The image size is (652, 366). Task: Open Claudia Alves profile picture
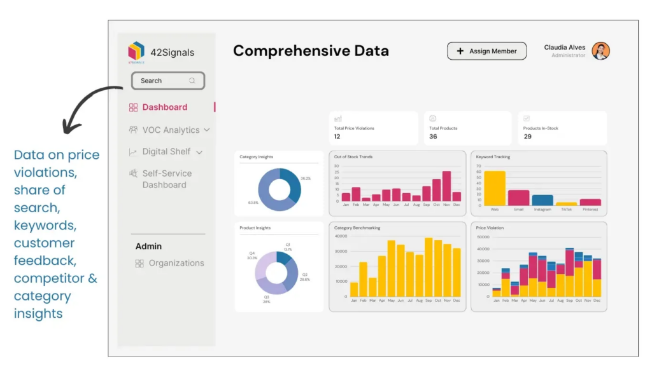click(601, 50)
